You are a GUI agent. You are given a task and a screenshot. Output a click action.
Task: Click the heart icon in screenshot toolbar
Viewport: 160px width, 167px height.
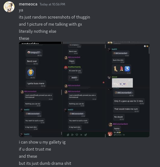pyautogui.click(x=77, y=135)
